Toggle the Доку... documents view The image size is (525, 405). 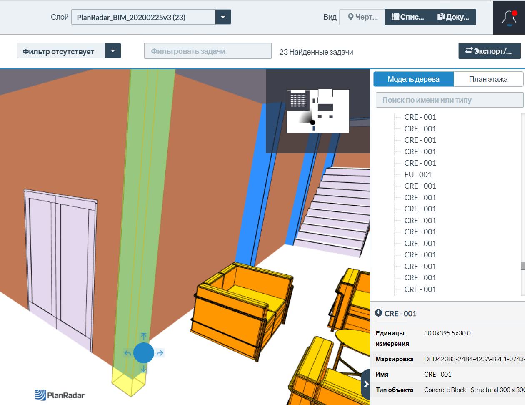(453, 17)
